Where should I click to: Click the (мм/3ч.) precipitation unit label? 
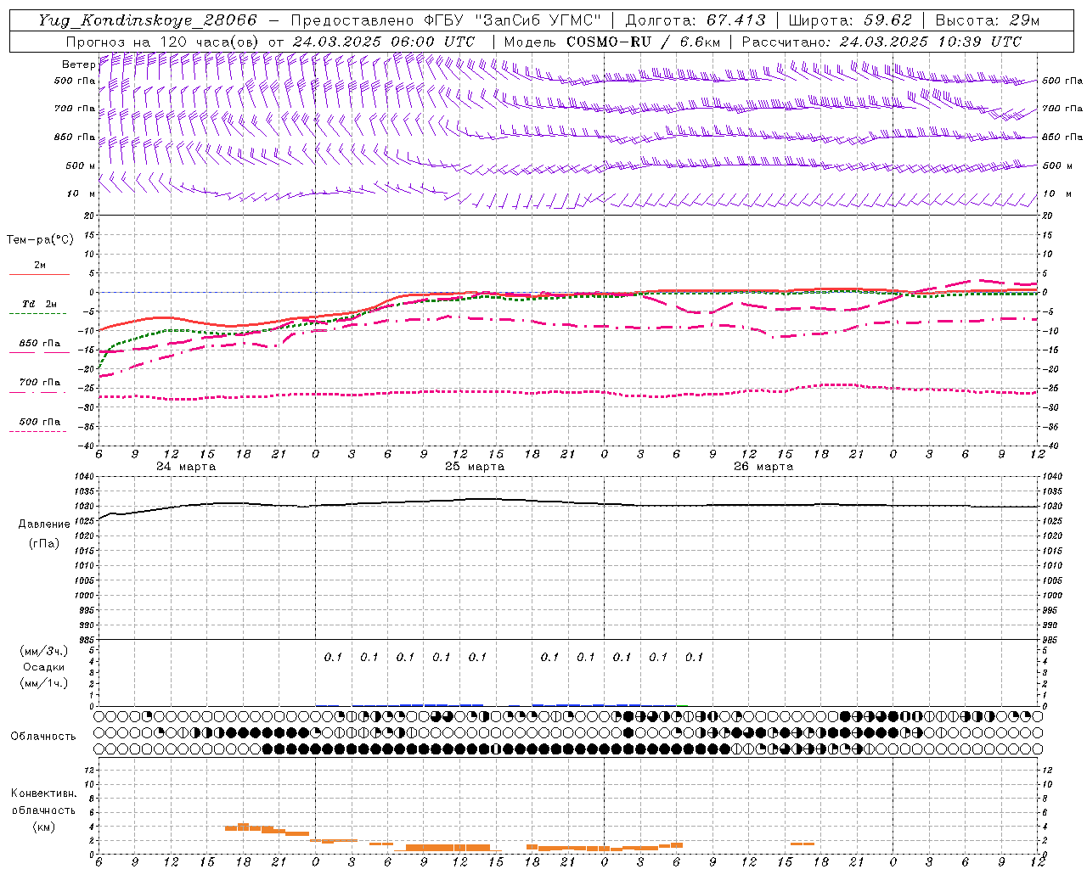pos(44,651)
